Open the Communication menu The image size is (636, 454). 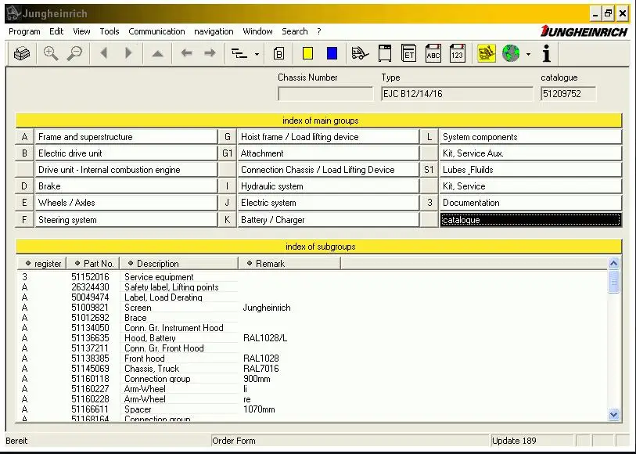(156, 31)
